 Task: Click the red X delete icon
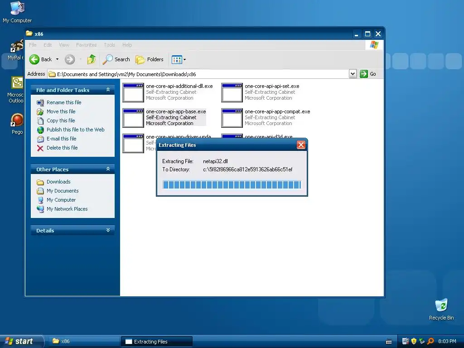point(40,148)
